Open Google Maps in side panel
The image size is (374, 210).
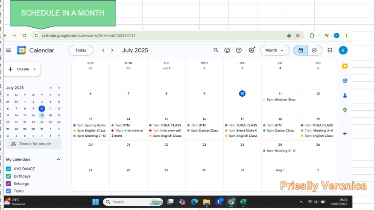(345, 110)
